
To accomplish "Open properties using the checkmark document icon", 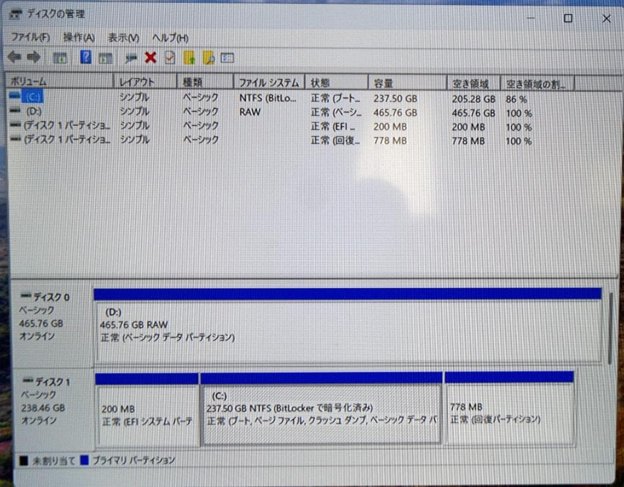I will pos(171,57).
